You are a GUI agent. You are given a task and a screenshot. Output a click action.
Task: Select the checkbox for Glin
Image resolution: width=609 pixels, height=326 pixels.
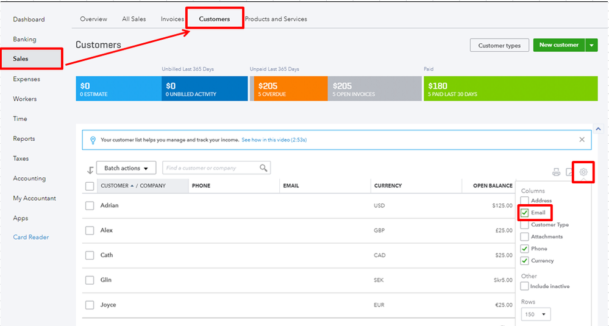90,280
